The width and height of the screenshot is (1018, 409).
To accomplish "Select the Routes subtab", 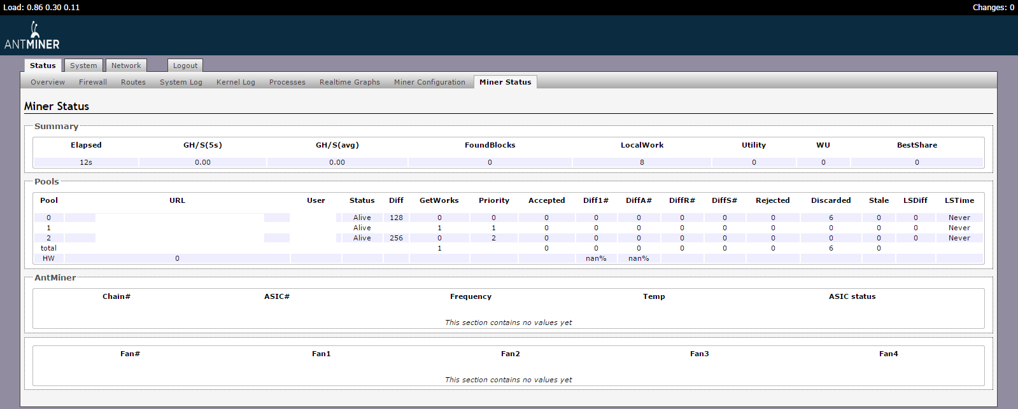I will (133, 82).
